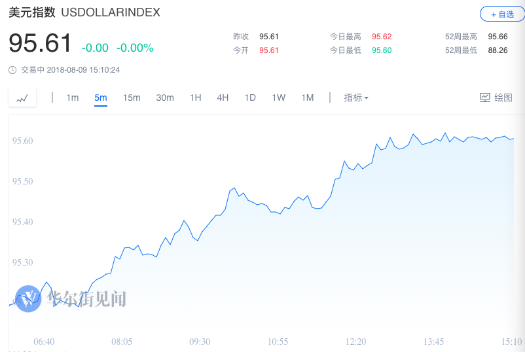Click the 10:55 time axis label
Screen dimensions: 525x352
pos(278,342)
